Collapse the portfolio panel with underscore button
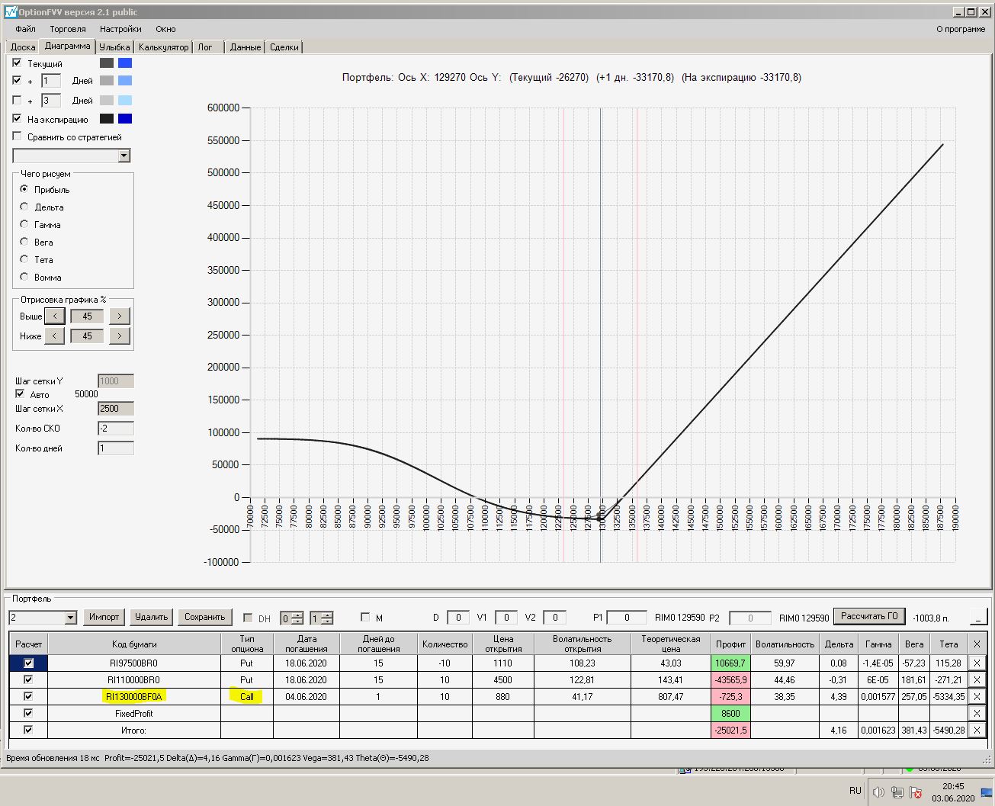This screenshot has width=995, height=806. (978, 617)
